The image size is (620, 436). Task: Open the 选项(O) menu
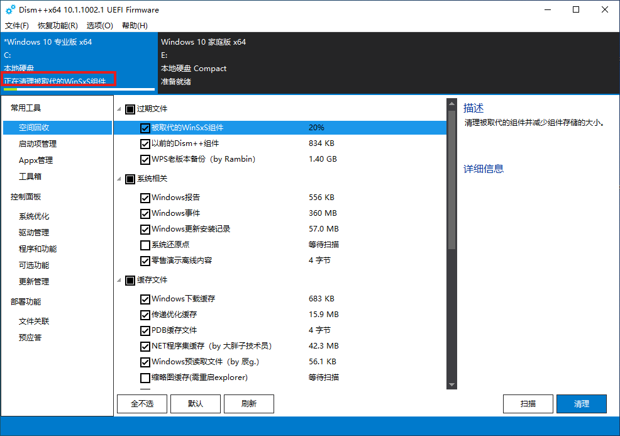pos(99,26)
